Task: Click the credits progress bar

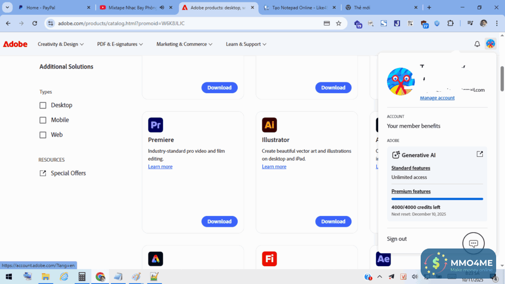Action: point(437,199)
